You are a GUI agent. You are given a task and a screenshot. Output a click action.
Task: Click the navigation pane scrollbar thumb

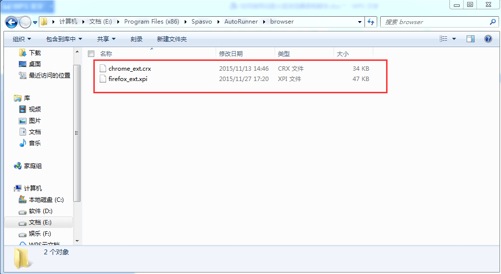[x=77, y=133]
